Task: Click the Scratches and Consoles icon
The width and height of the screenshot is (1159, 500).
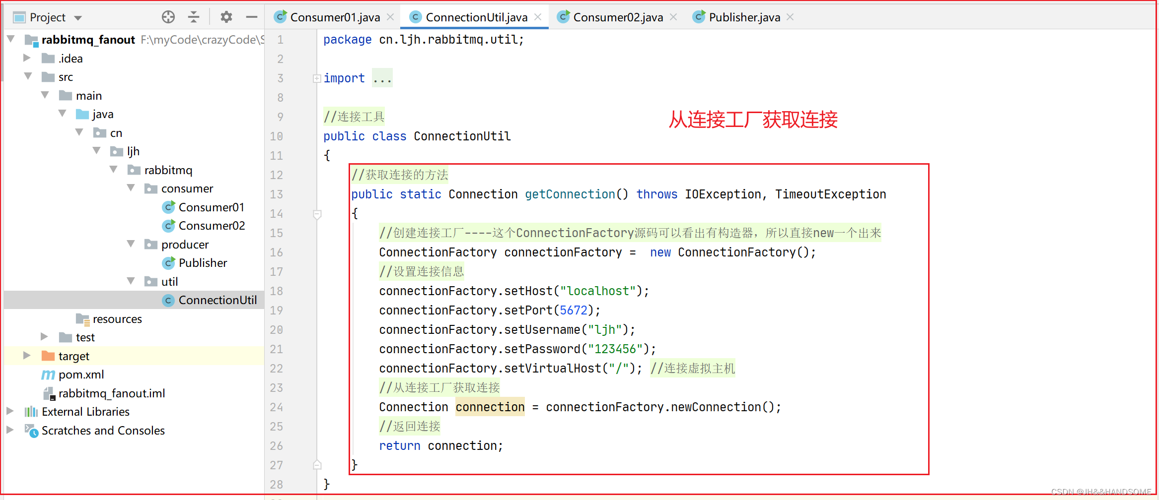Action: pos(31,431)
